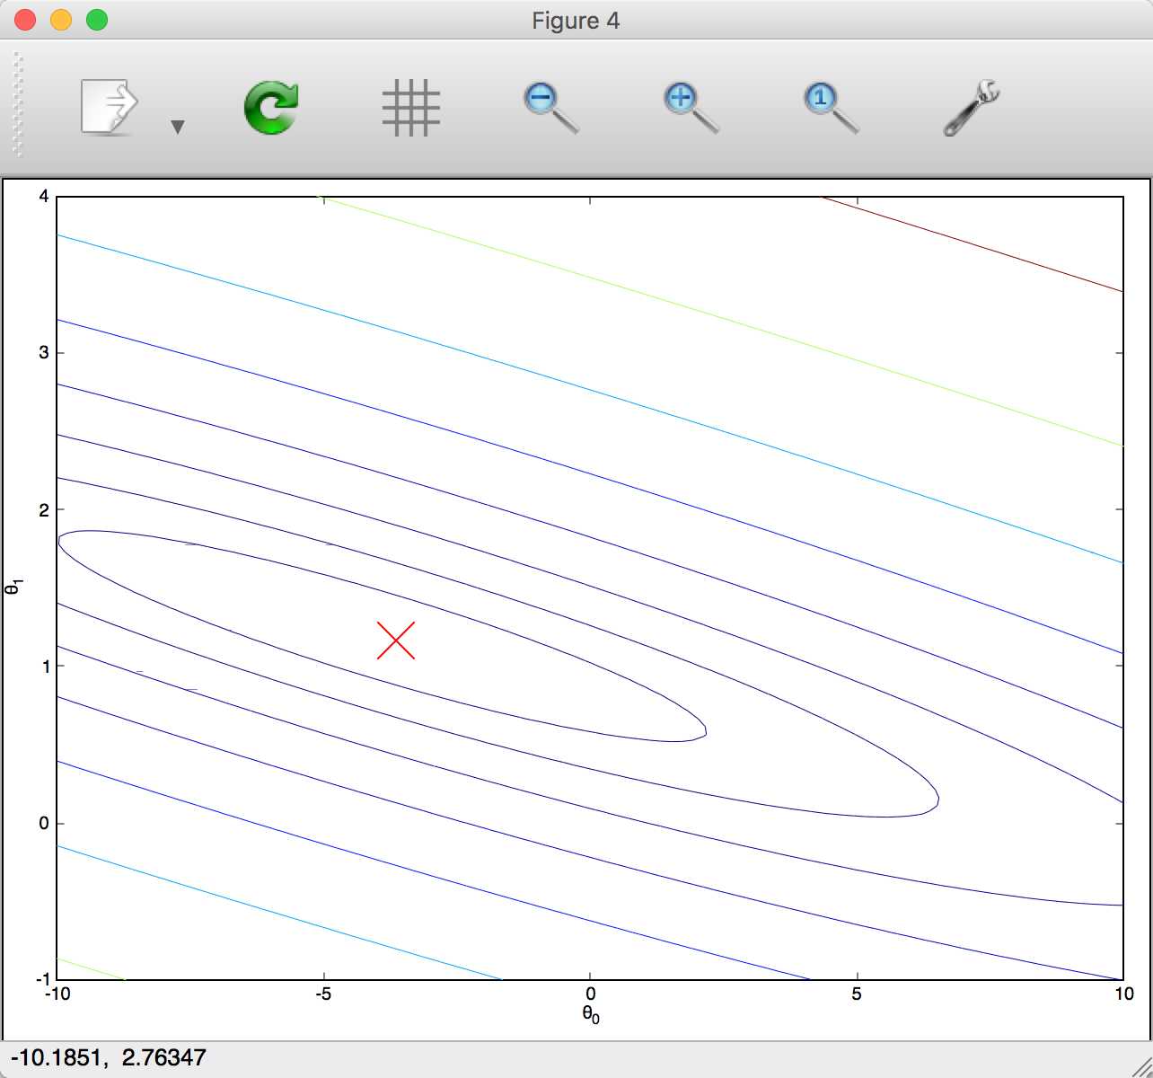Click the θ0 x-axis label
Image resolution: width=1153 pixels, height=1078 pixels.
[590, 1015]
